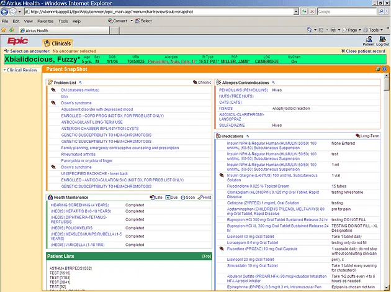Image resolution: width=391 pixels, height=292 pixels.
Task: Click the Medications pill icon
Action: 218,136
